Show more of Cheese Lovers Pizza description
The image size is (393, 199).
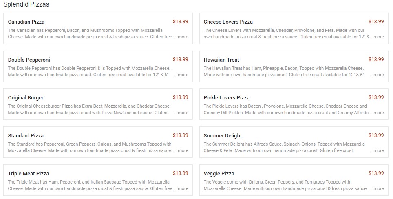coord(377,37)
